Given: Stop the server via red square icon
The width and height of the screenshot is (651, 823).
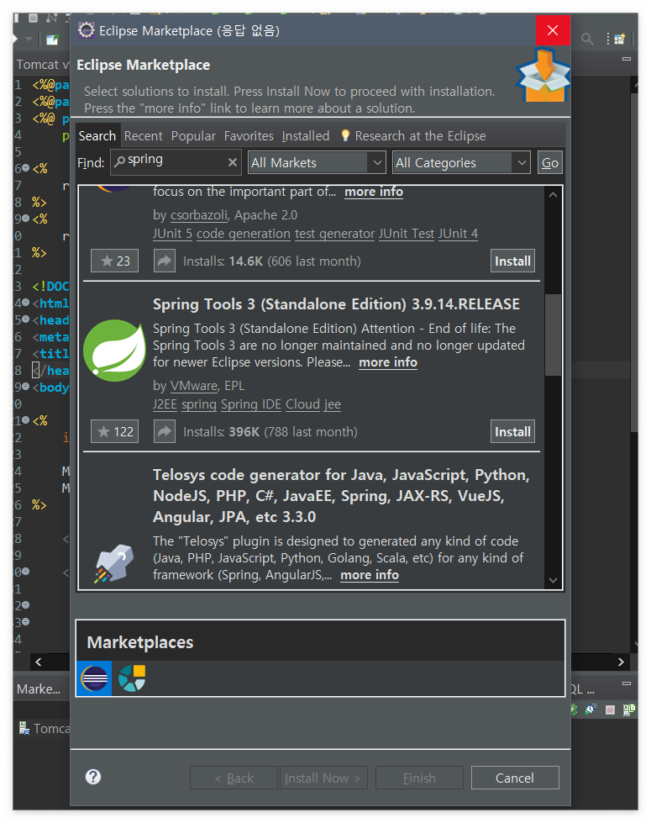Looking at the screenshot, I should [610, 710].
